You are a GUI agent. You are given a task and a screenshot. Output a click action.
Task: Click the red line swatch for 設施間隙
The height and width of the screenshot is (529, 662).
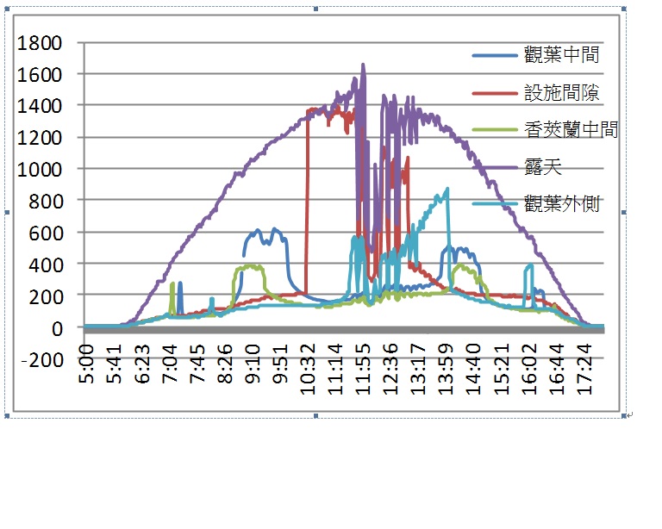495,93
